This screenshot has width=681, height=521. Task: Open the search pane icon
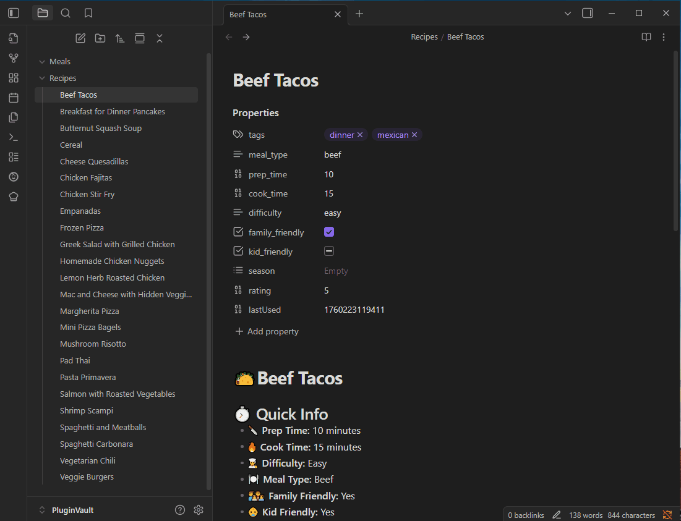point(66,13)
